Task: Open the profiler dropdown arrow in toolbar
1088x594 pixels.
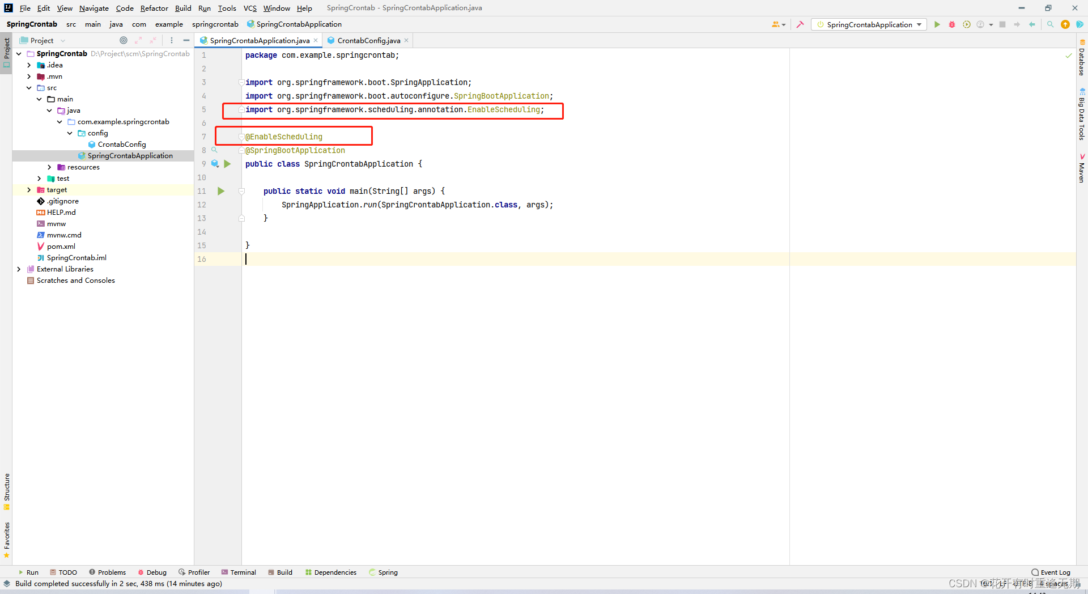Action: tap(991, 24)
